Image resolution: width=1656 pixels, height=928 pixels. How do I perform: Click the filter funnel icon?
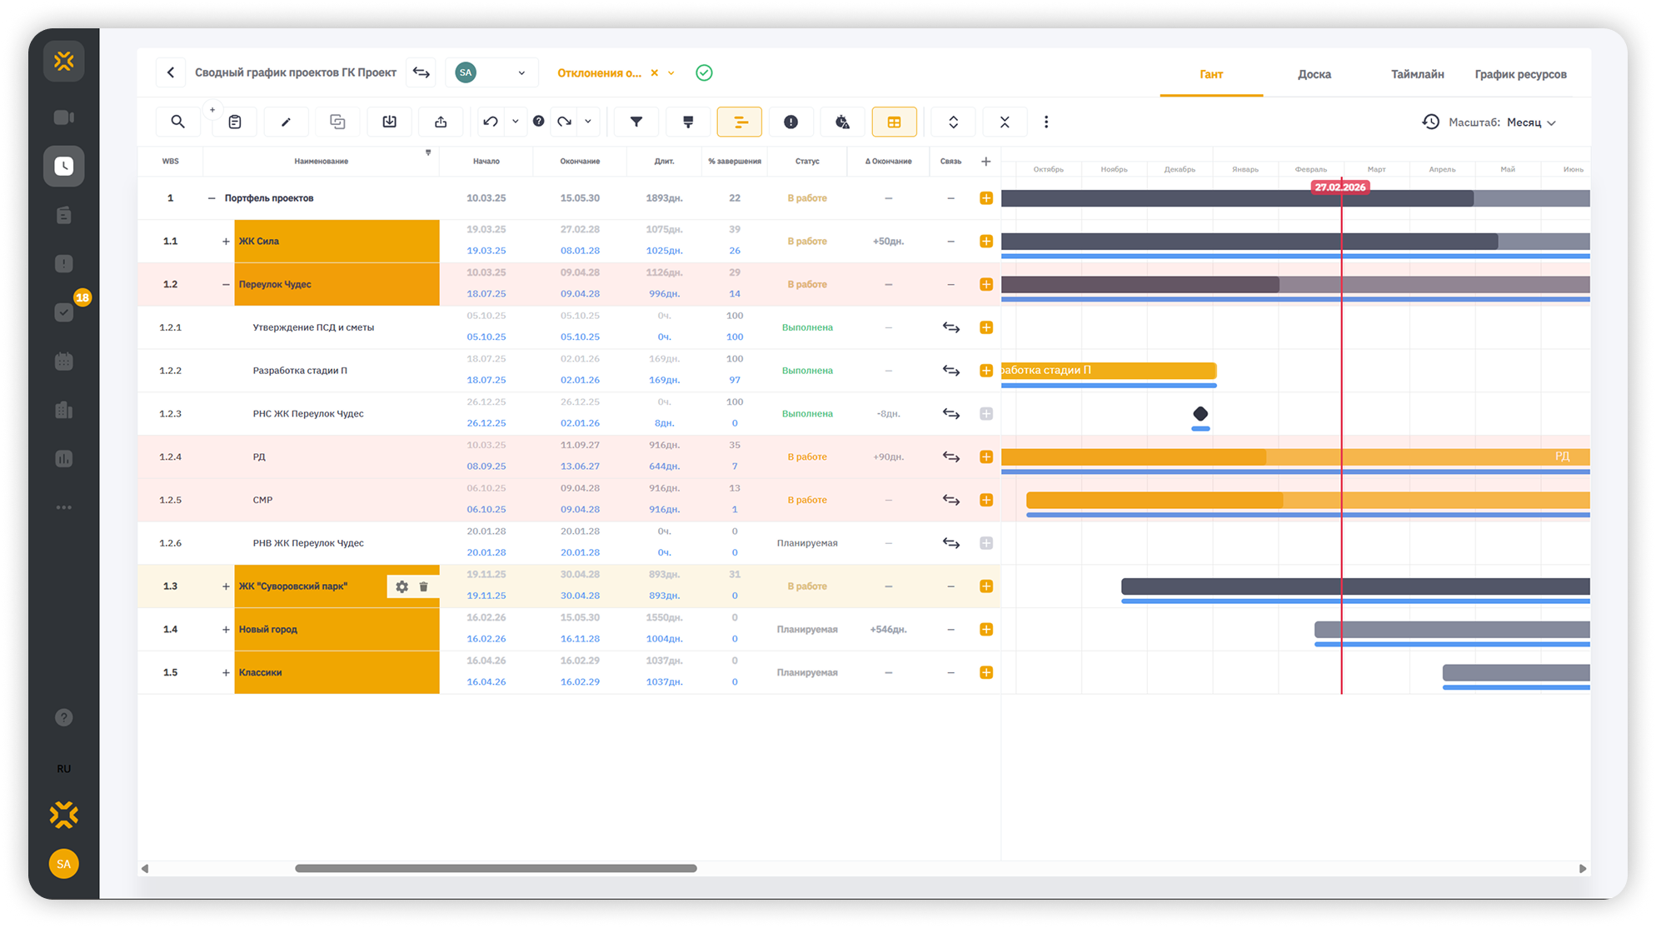pos(636,122)
